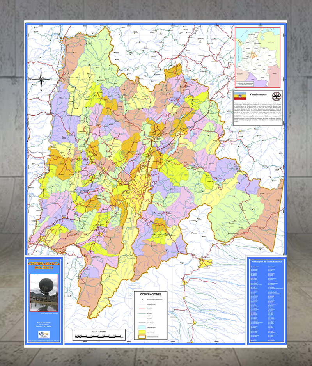Viewport: 312px width, 366px height.
Task: Click the publisher logo below the scale text
Action: point(44,334)
